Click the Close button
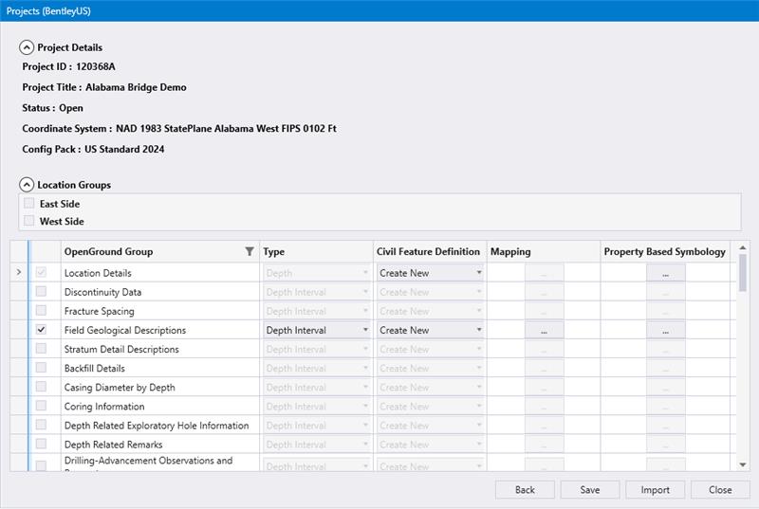759x509 pixels. click(720, 490)
